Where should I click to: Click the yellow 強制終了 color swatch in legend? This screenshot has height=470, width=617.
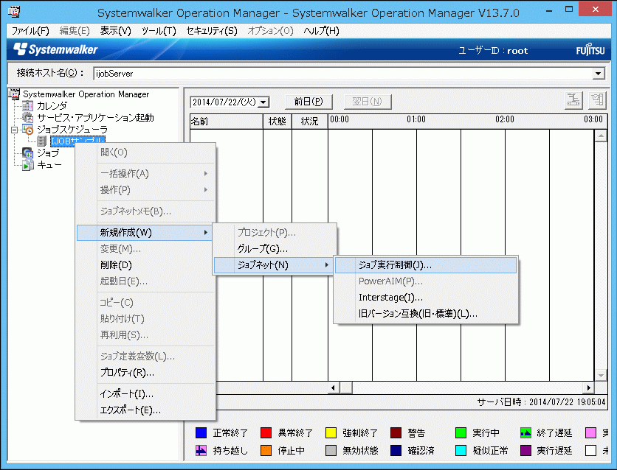[x=331, y=433]
